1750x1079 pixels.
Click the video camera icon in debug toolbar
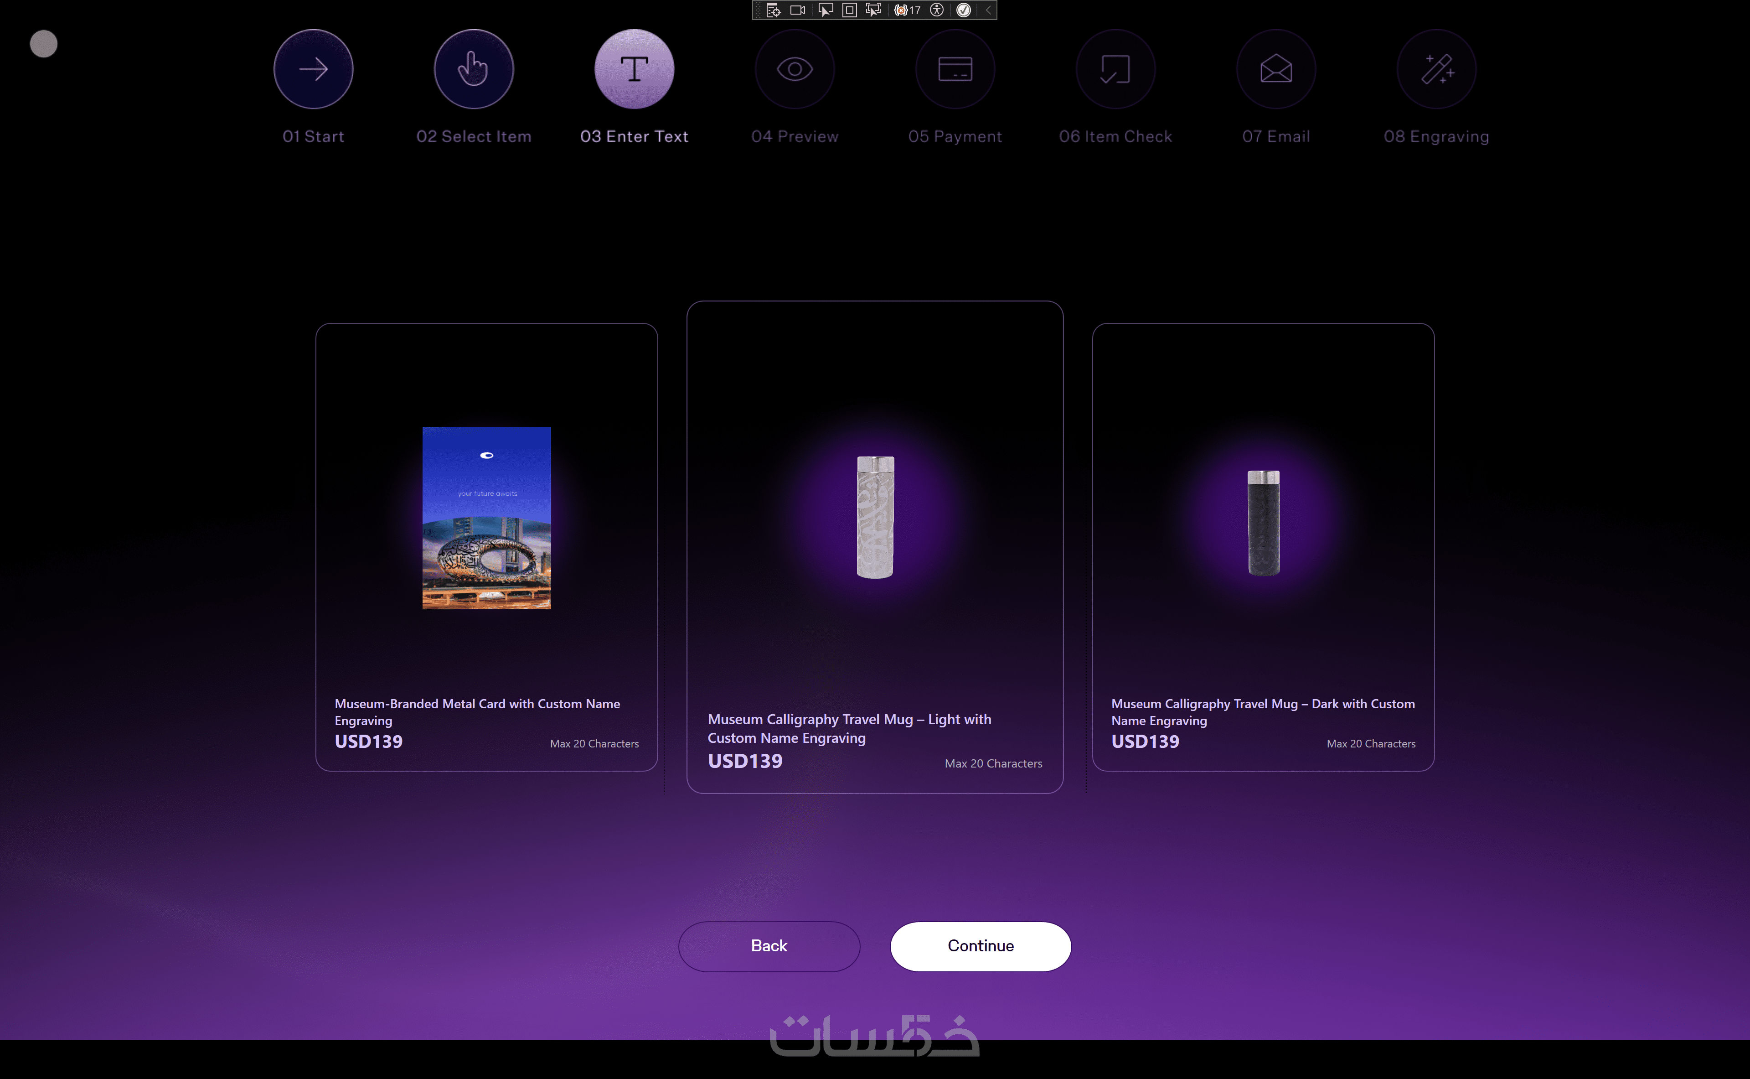(798, 10)
